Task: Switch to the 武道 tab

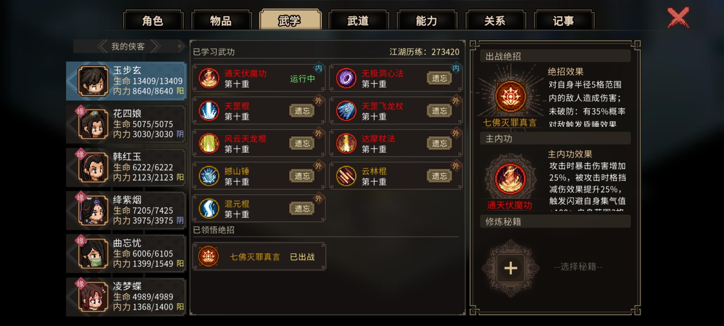Action: point(358,21)
